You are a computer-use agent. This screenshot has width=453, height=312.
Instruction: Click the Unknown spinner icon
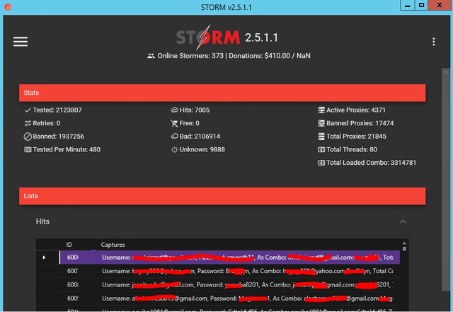[175, 150]
